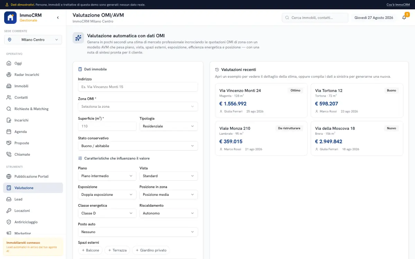
Task: Toggle the Balcone outdoor space chip
Action: coord(90,250)
